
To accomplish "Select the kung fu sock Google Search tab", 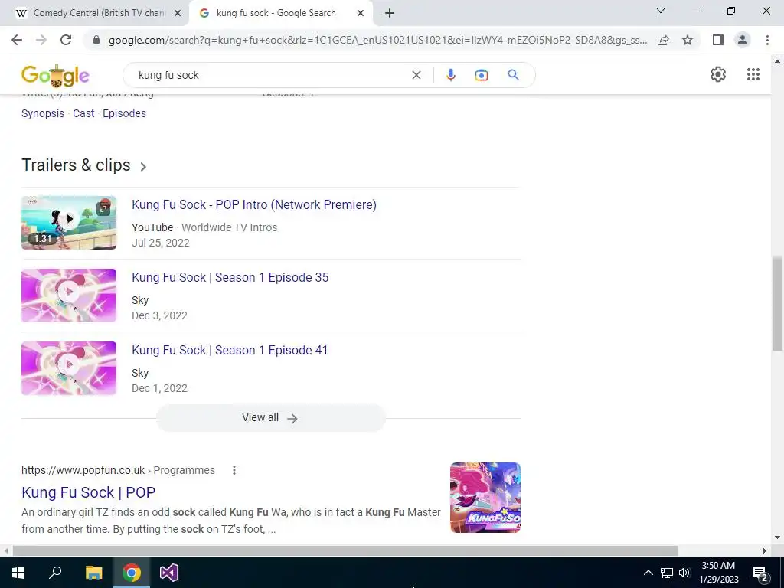I will tap(276, 13).
